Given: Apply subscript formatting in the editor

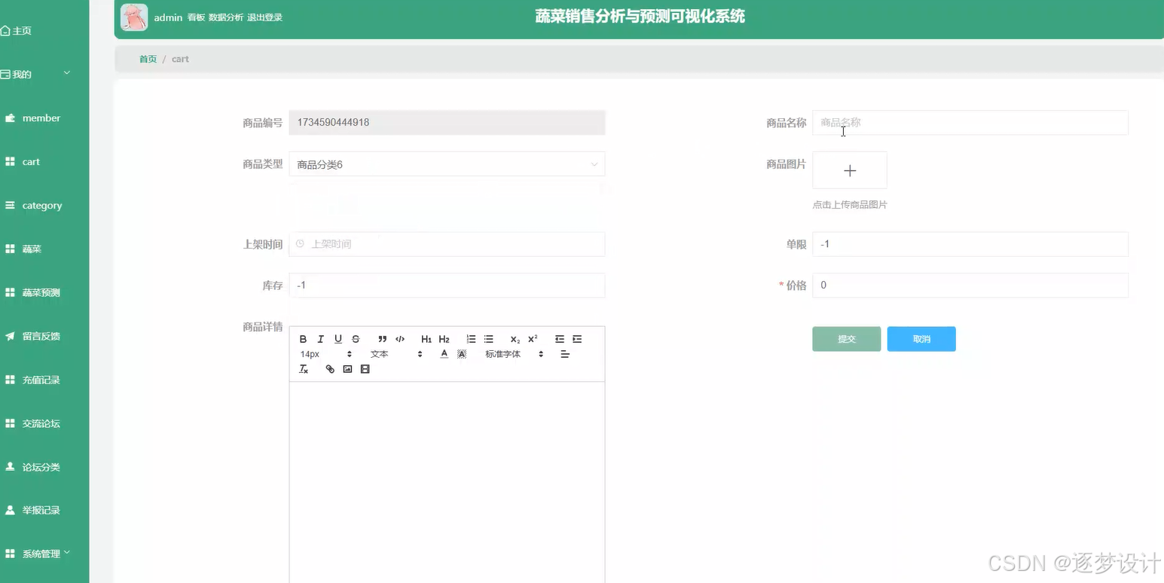Looking at the screenshot, I should coord(514,339).
